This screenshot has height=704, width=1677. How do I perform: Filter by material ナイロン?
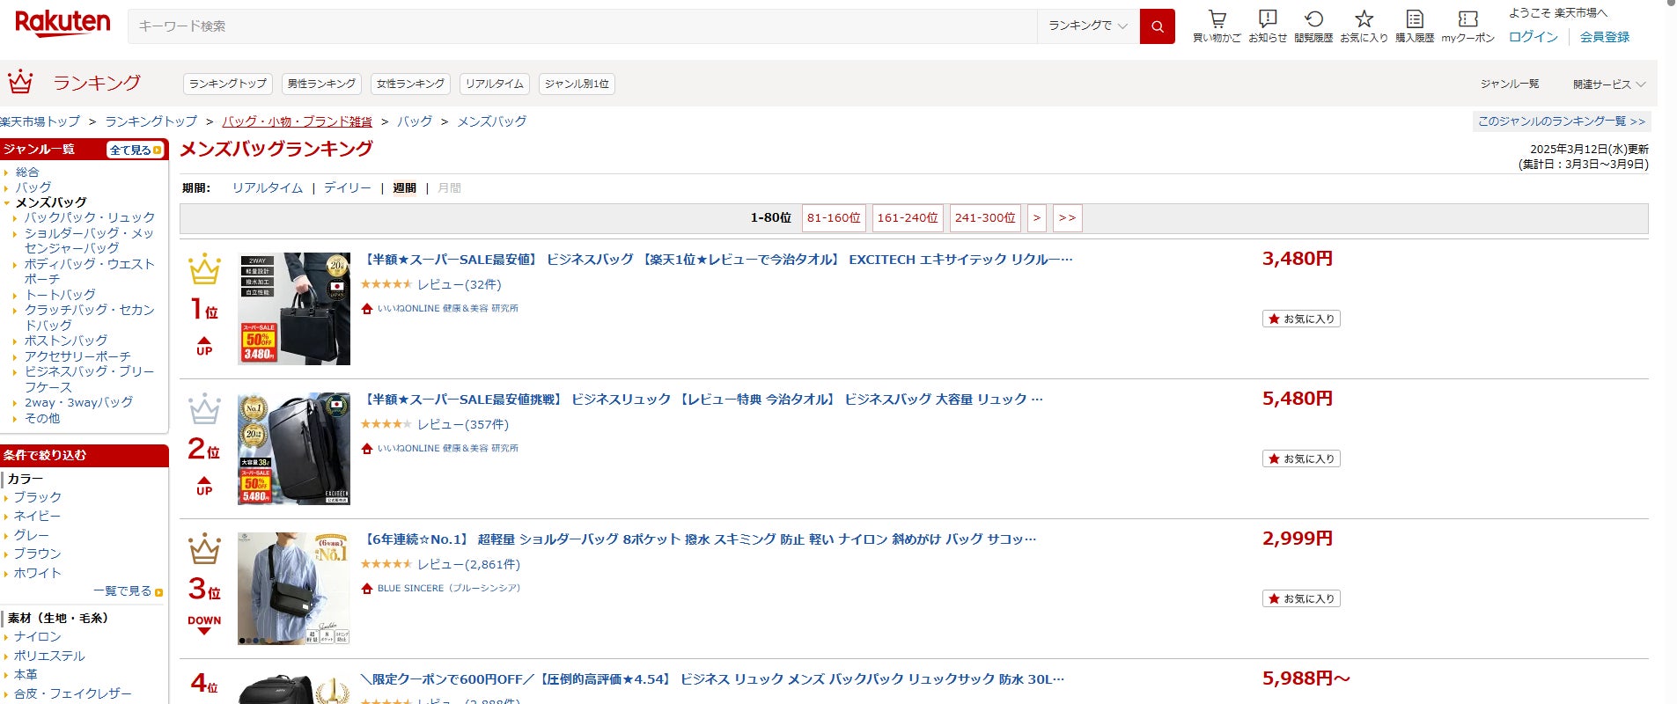pyautogui.click(x=38, y=637)
